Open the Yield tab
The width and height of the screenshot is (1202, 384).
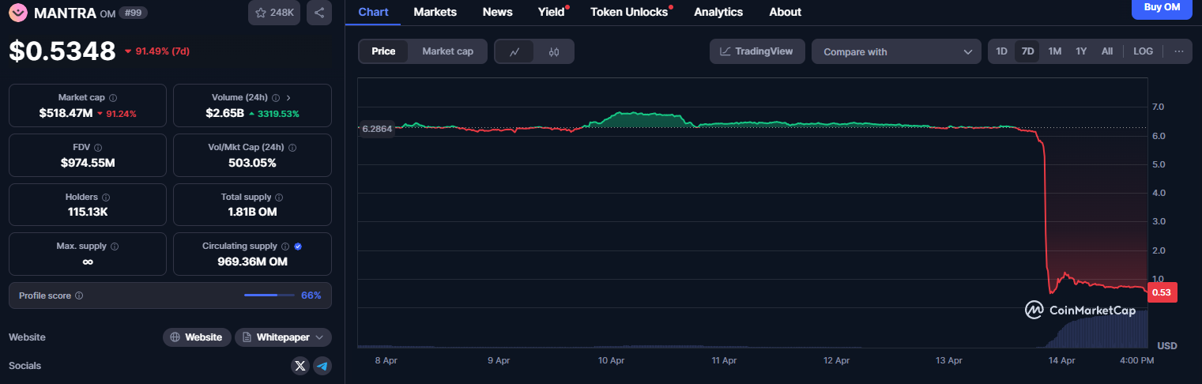(x=552, y=12)
